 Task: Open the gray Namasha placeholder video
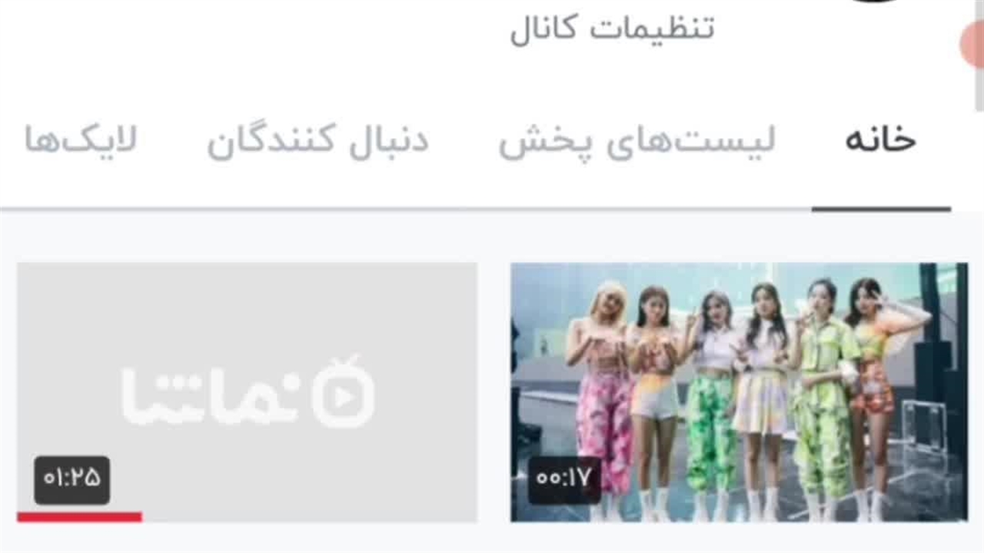click(x=247, y=392)
